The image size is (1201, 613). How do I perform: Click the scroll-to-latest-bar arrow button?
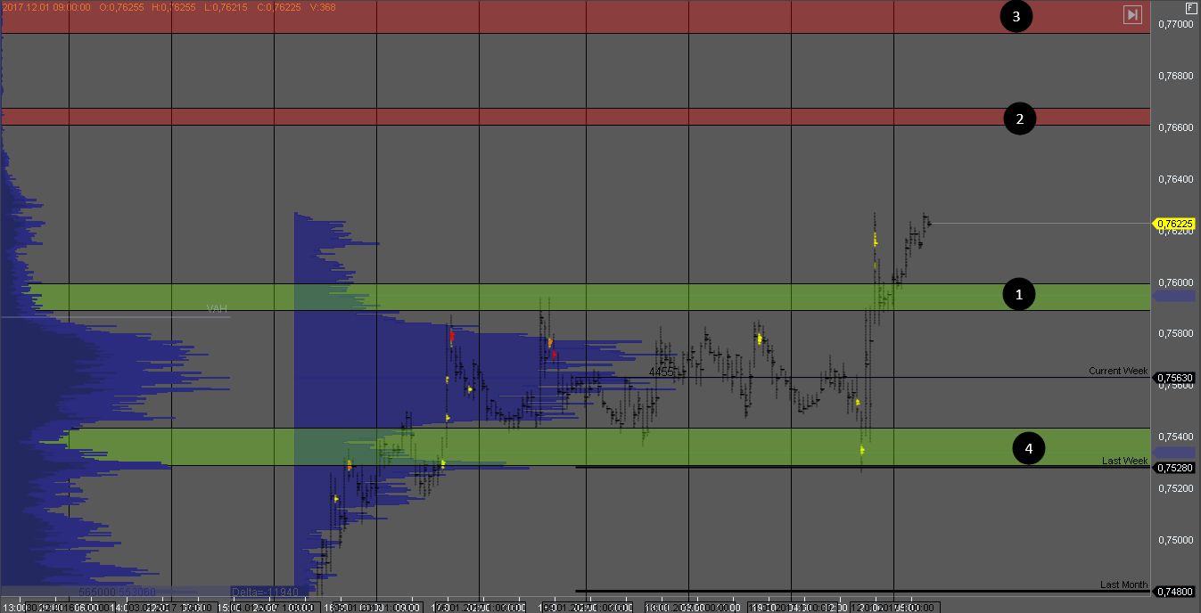pos(1132,14)
